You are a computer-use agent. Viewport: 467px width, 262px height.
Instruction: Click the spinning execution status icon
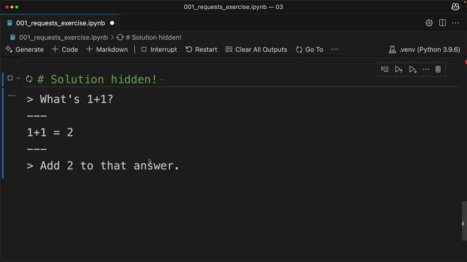click(29, 79)
